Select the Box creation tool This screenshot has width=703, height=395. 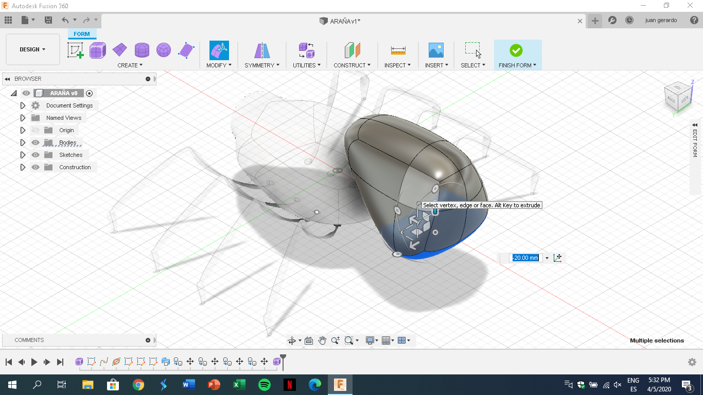click(98, 50)
